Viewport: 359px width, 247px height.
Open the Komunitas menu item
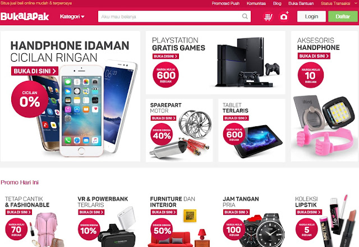pyautogui.click(x=256, y=3)
